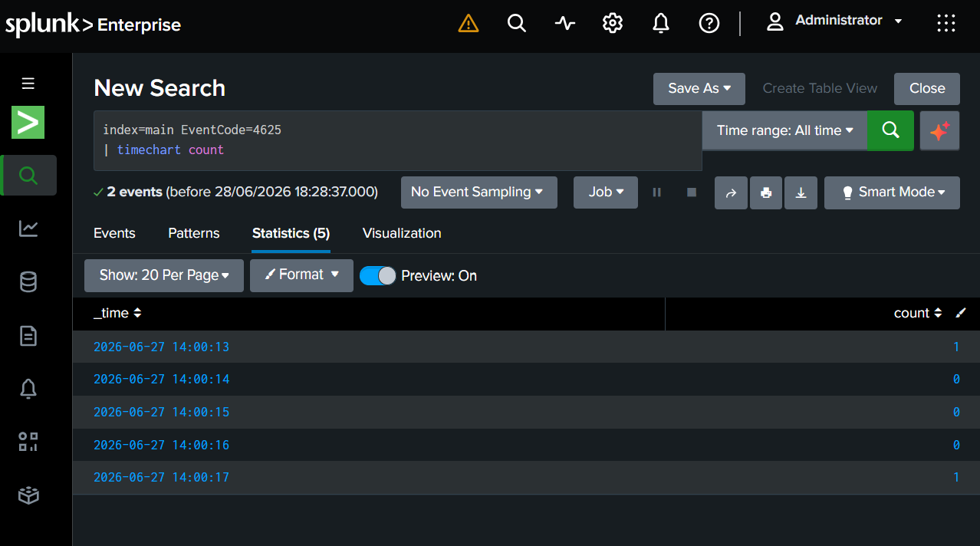Open the apps grid icon
This screenshot has width=980, height=546.
946,24
